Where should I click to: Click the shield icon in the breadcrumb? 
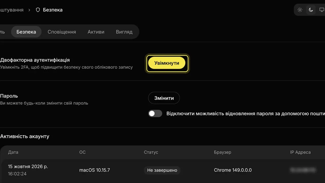point(38,10)
